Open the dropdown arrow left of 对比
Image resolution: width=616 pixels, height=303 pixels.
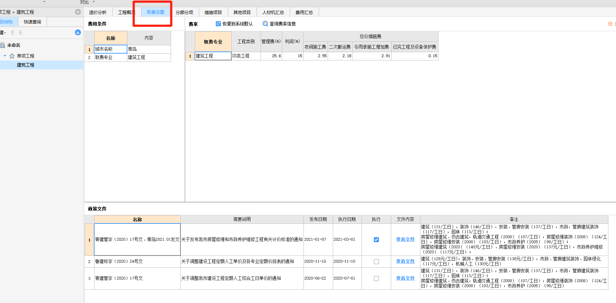(44, 2)
